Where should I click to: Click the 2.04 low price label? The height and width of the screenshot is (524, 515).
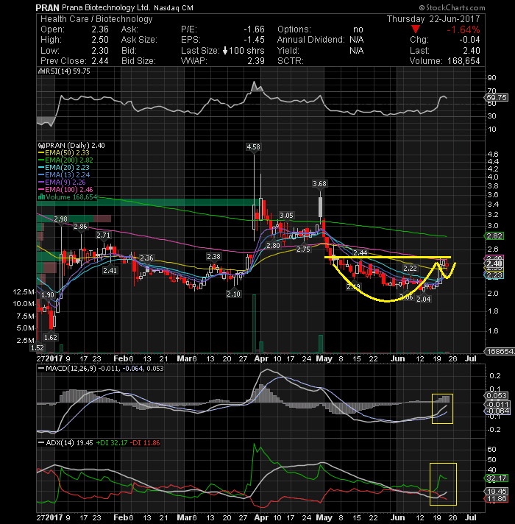[424, 299]
